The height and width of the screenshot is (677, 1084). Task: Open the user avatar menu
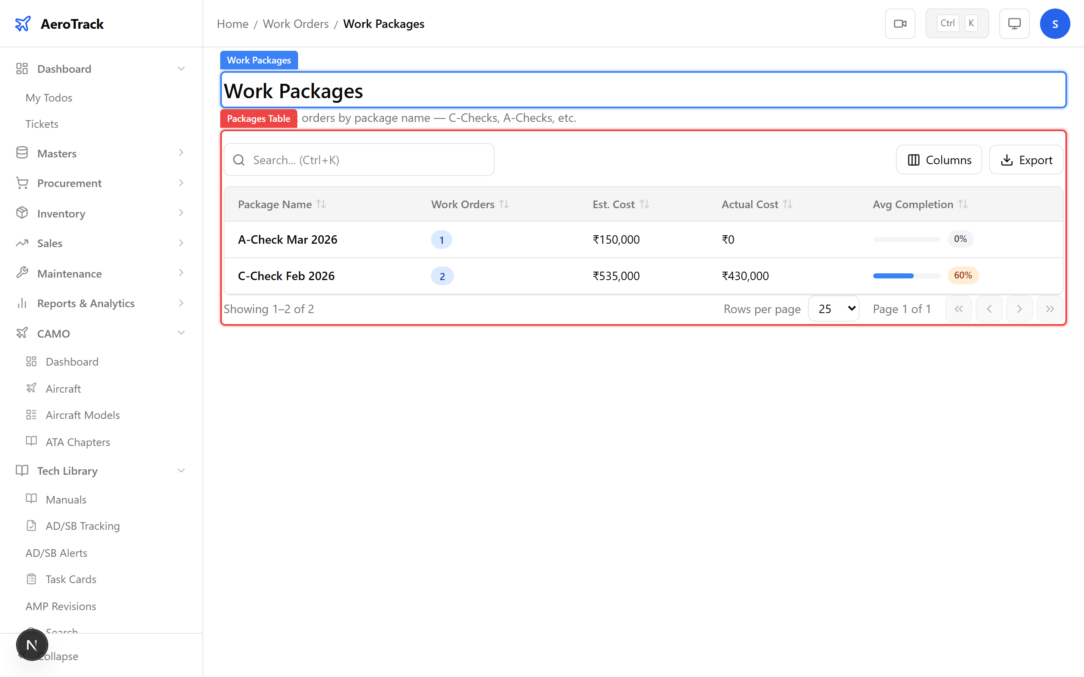tap(1055, 23)
